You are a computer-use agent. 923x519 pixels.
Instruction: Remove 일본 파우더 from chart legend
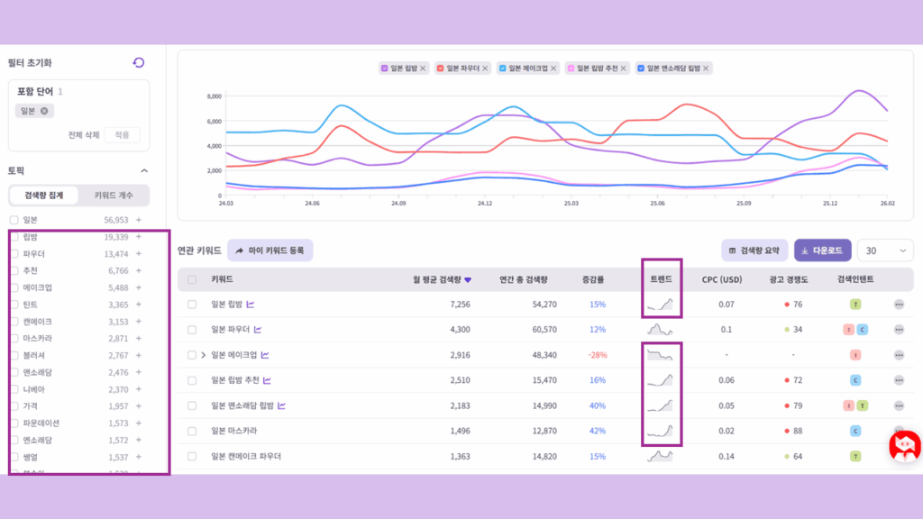click(x=485, y=68)
